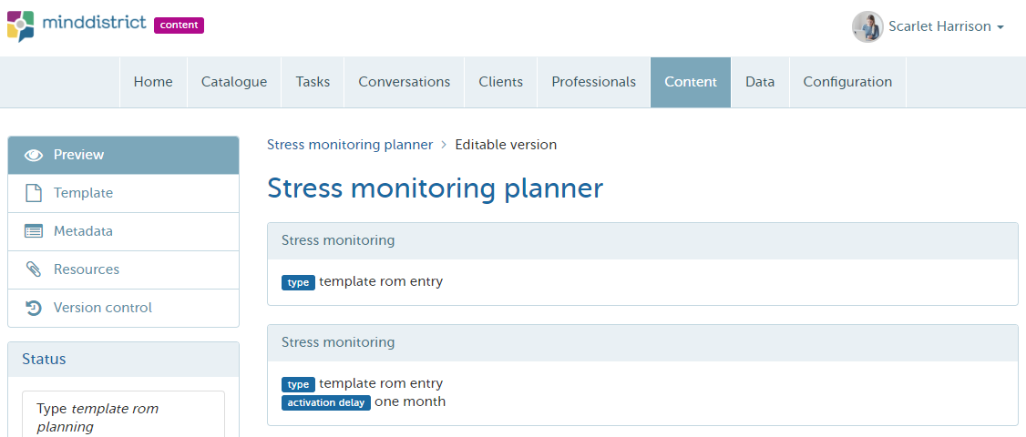The width and height of the screenshot is (1026, 437).
Task: Select the Content tab
Action: (691, 82)
